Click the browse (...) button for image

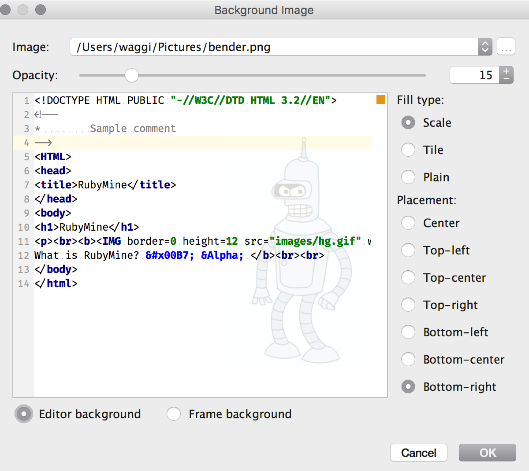(x=506, y=47)
